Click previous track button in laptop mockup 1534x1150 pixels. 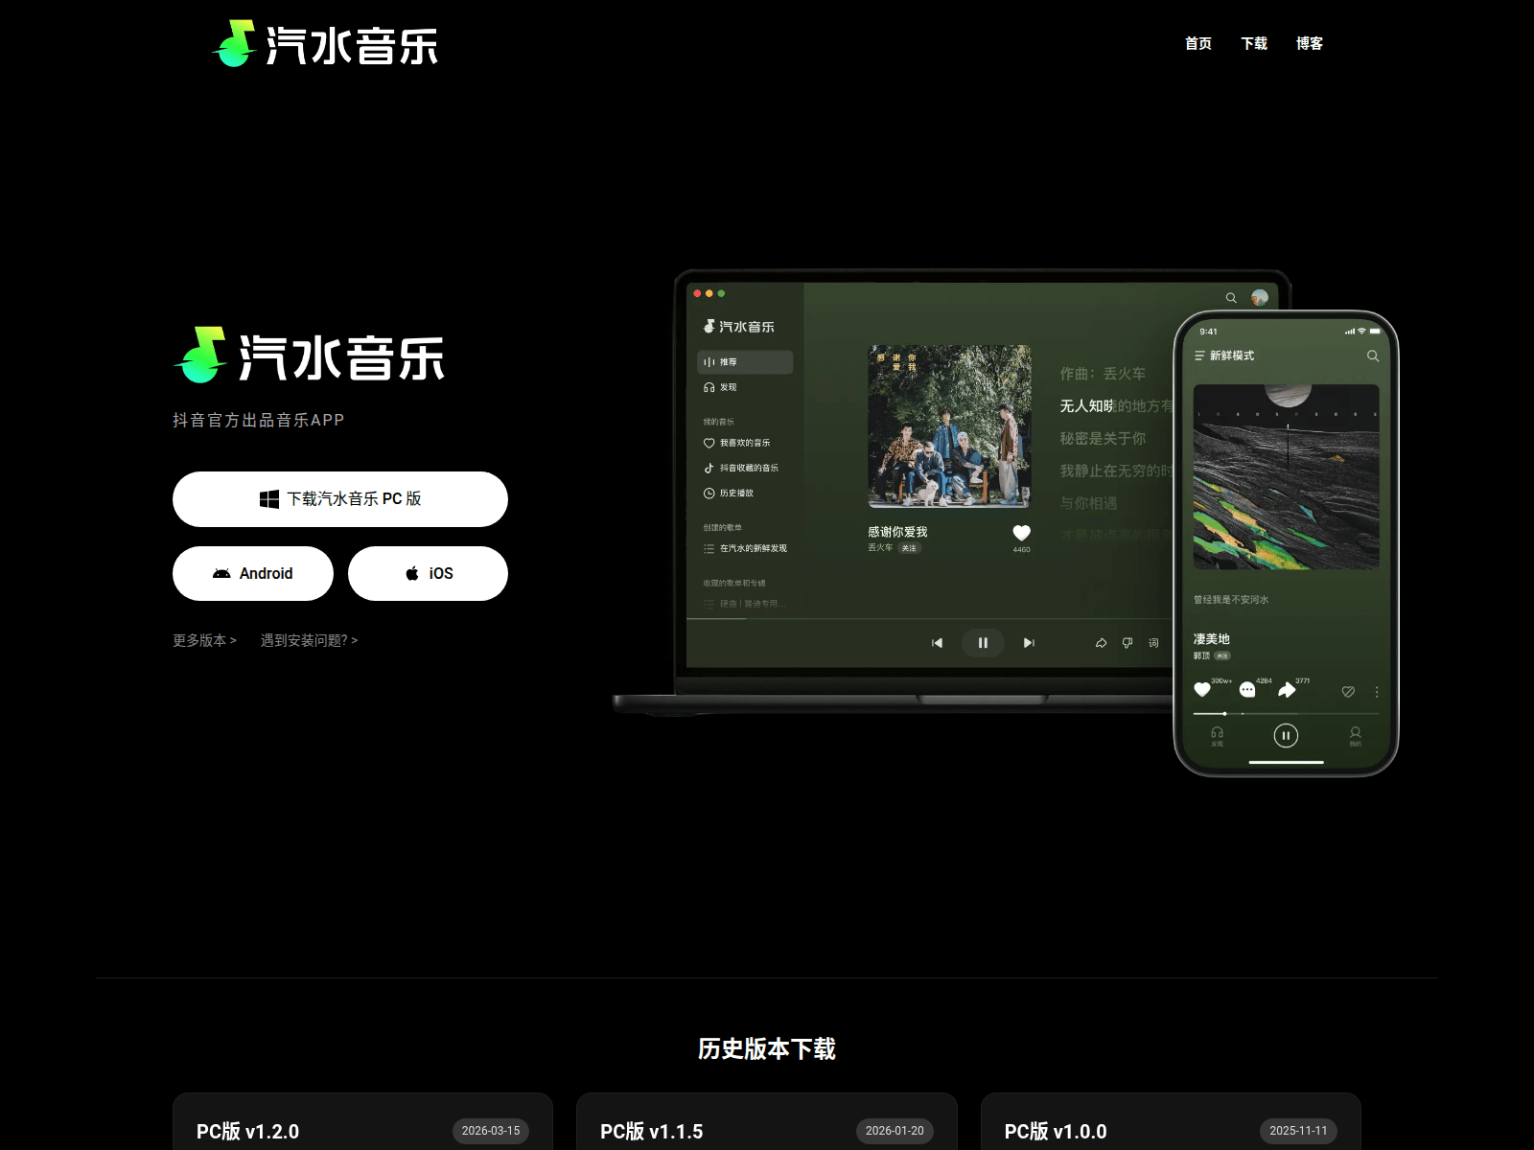click(937, 643)
